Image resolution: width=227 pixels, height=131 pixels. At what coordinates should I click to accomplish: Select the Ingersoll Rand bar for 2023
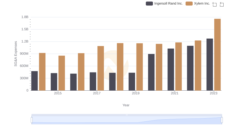tap(210, 65)
